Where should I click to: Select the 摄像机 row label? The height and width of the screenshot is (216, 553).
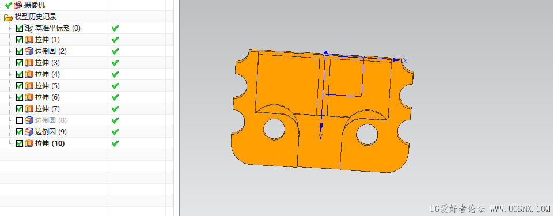[x=34, y=5]
